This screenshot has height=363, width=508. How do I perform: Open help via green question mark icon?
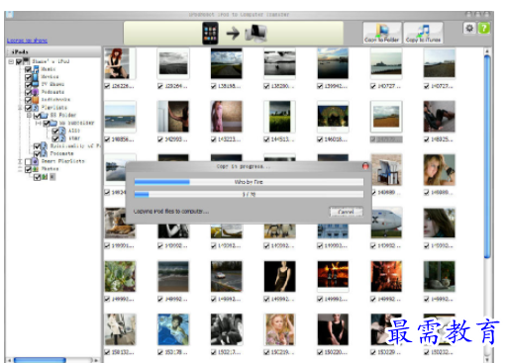click(x=484, y=29)
